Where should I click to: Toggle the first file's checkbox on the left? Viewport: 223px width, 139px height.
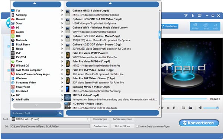[x=9, y=46]
